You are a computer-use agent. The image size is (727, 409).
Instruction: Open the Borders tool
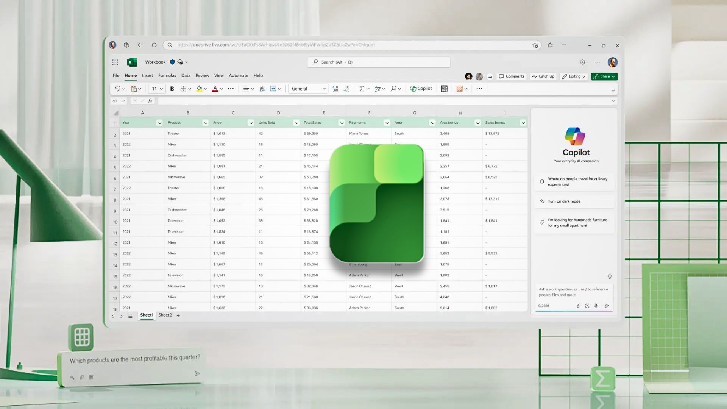click(x=183, y=89)
